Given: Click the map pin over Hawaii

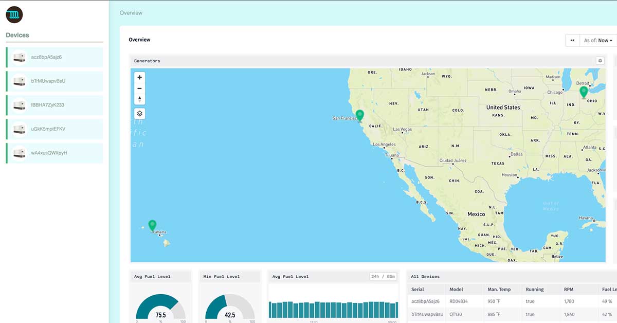Looking at the screenshot, I should (153, 225).
